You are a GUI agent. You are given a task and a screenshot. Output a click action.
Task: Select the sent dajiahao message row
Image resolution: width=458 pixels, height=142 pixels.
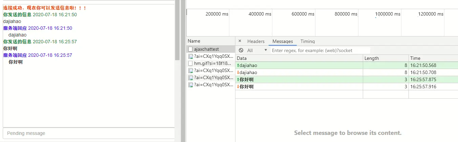pyautogui.click(x=347, y=65)
